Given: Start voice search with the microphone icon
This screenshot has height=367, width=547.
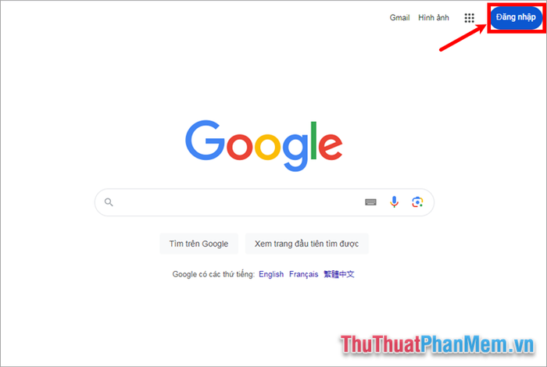Looking at the screenshot, I should [394, 201].
